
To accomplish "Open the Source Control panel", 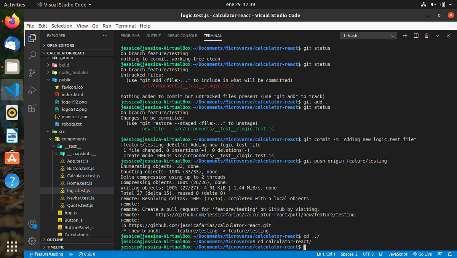I will click(32, 72).
